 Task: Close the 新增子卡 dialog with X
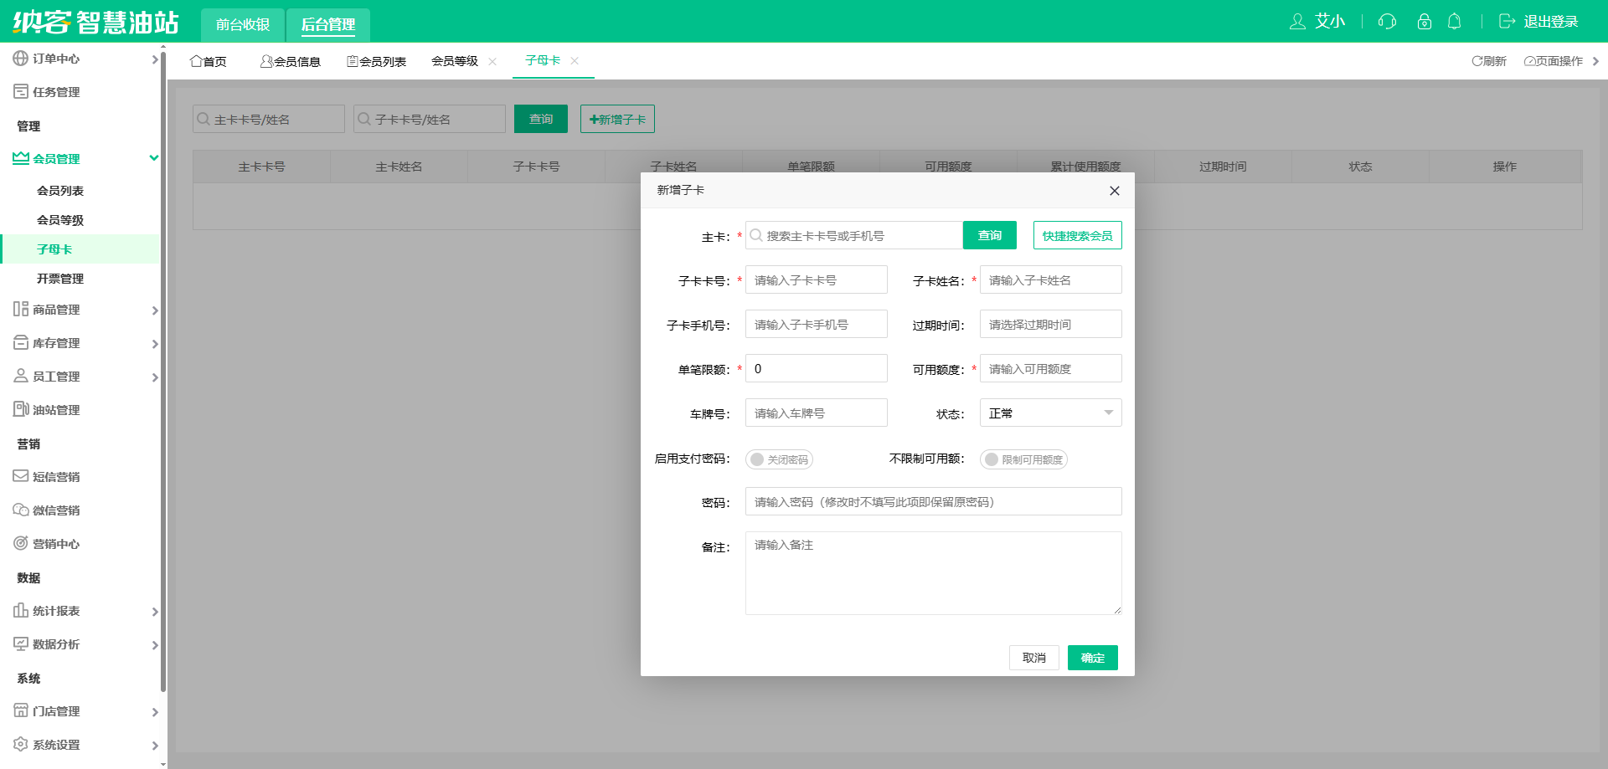coord(1115,191)
